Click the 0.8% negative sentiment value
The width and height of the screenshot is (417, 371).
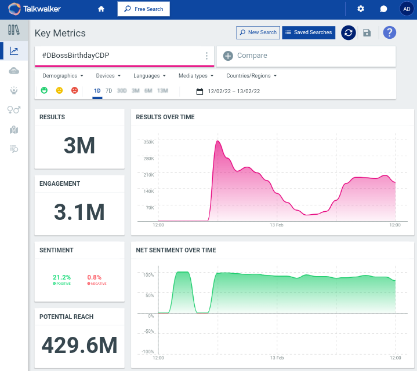click(95, 277)
